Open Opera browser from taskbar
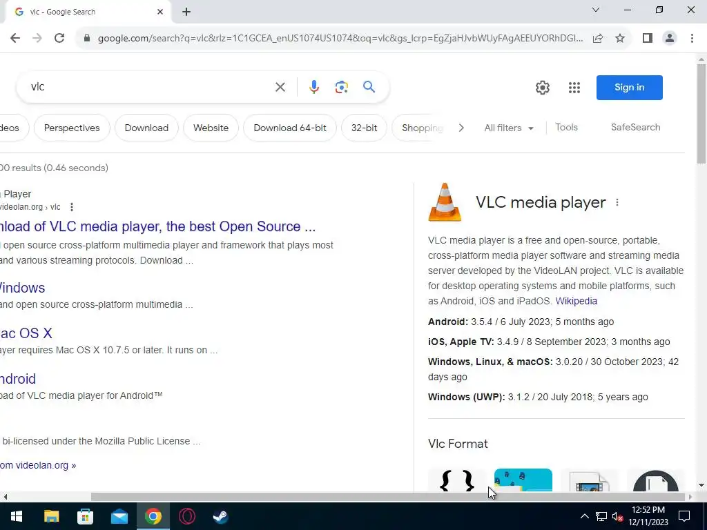The width and height of the screenshot is (707, 530). (x=186, y=516)
